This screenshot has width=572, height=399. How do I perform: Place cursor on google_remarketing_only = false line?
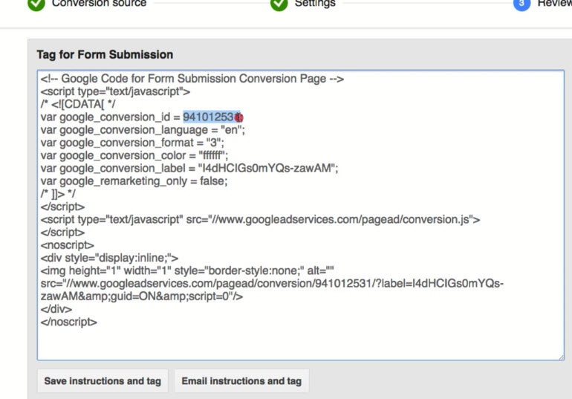click(134, 181)
